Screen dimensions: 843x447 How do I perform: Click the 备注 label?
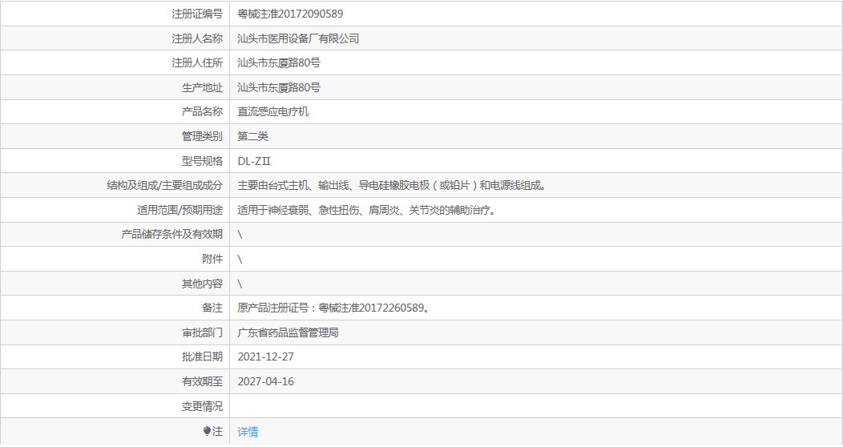(x=212, y=308)
